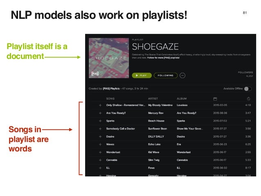The image size is (261, 196).
Task: Sort by the calendar date-added icon
Action: tap(215, 99)
